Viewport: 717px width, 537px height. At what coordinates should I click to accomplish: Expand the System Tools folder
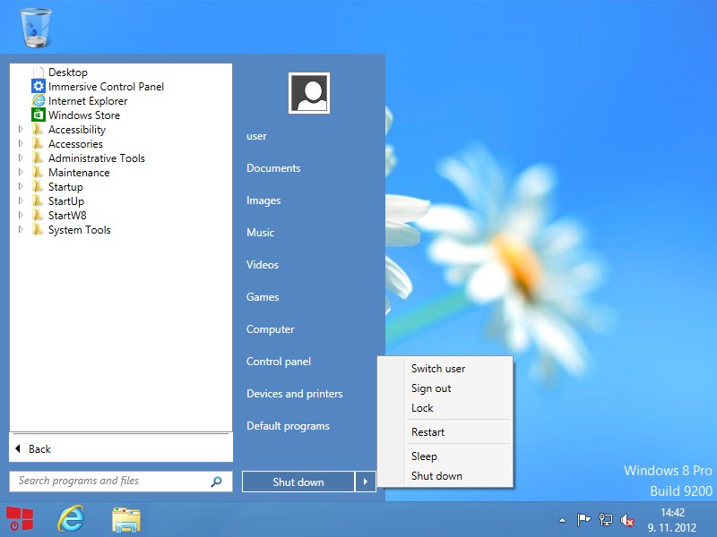coord(21,230)
